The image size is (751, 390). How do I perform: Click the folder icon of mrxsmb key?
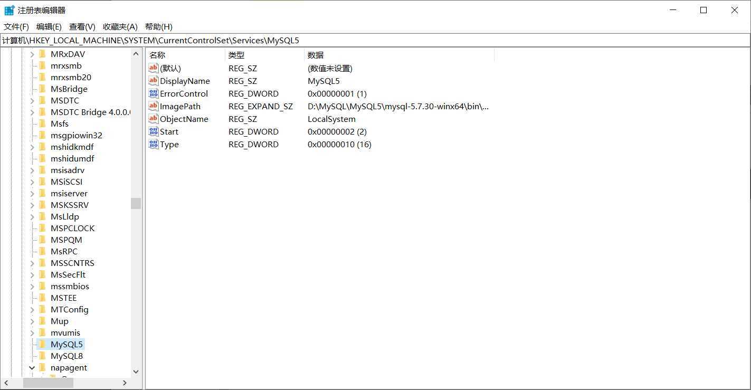click(43, 65)
